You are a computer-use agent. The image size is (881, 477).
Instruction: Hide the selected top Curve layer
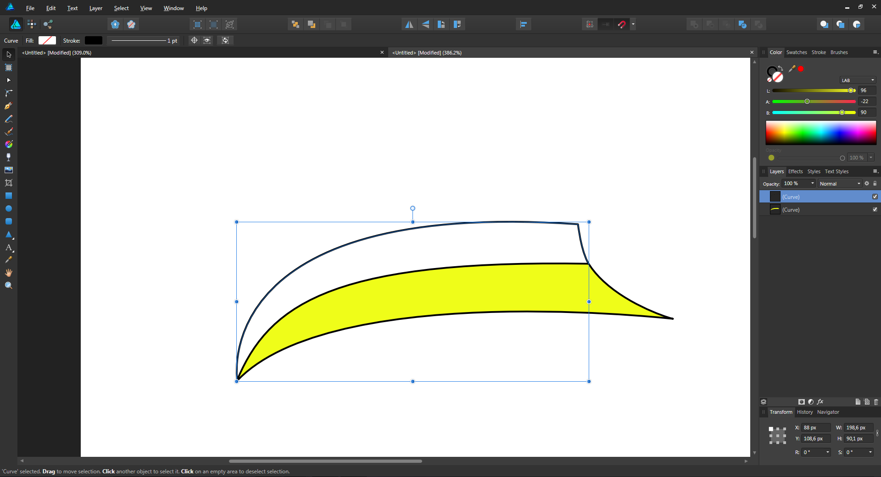coord(875,197)
